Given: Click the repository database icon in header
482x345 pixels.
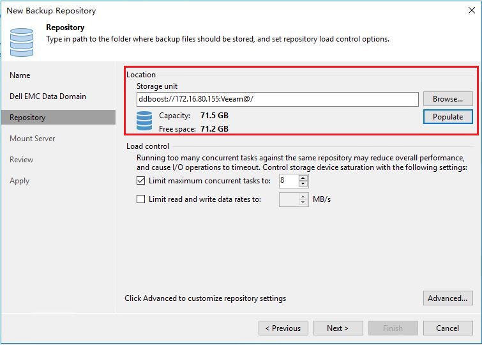Looking at the screenshot, I should click(22, 42).
